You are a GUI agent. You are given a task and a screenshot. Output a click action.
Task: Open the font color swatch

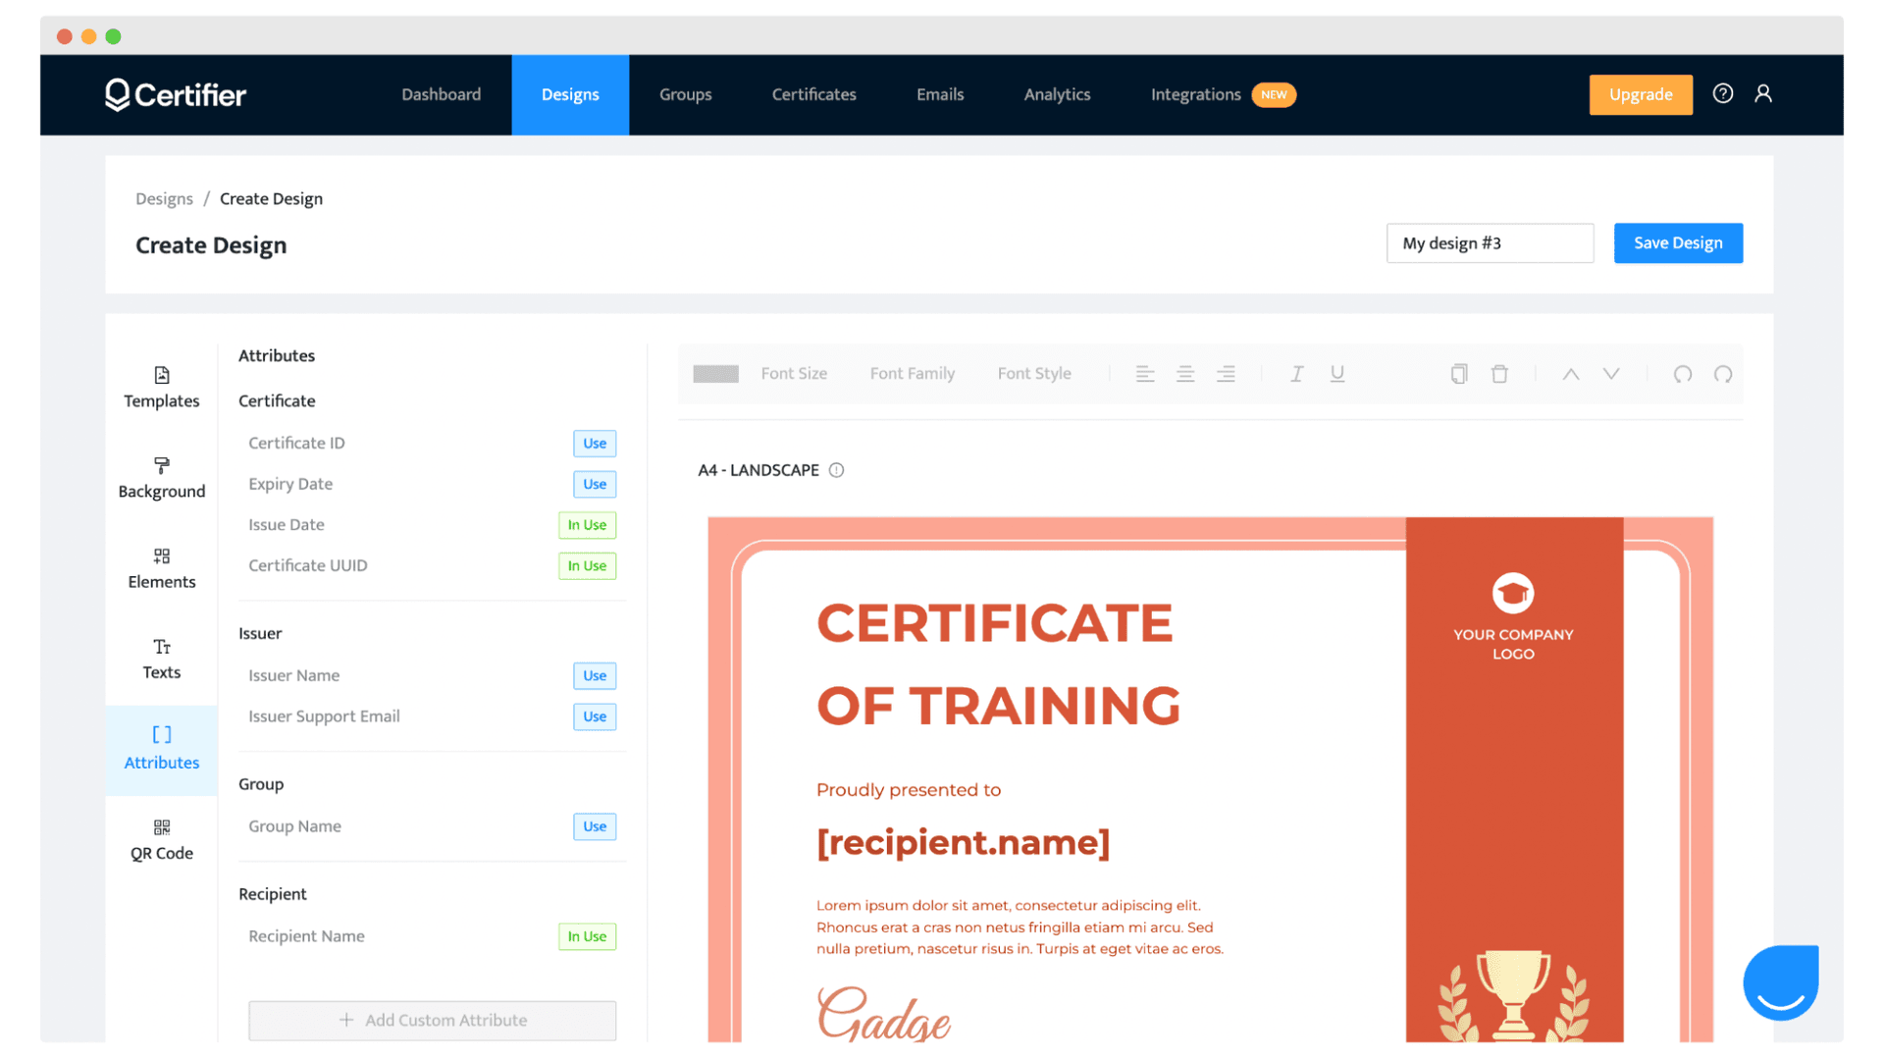tap(715, 374)
